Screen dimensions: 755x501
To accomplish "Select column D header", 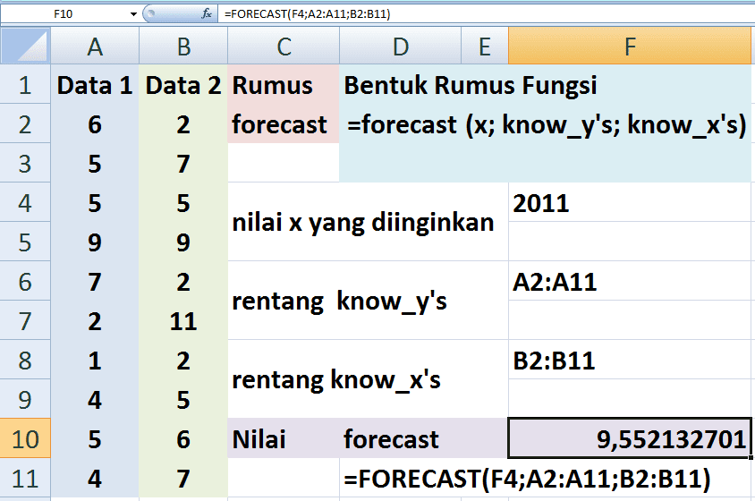I will 401,47.
